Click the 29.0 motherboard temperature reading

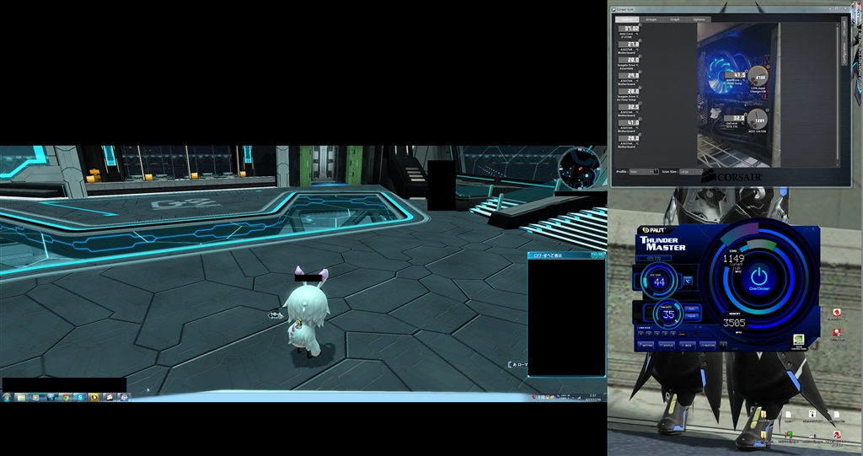(629, 76)
